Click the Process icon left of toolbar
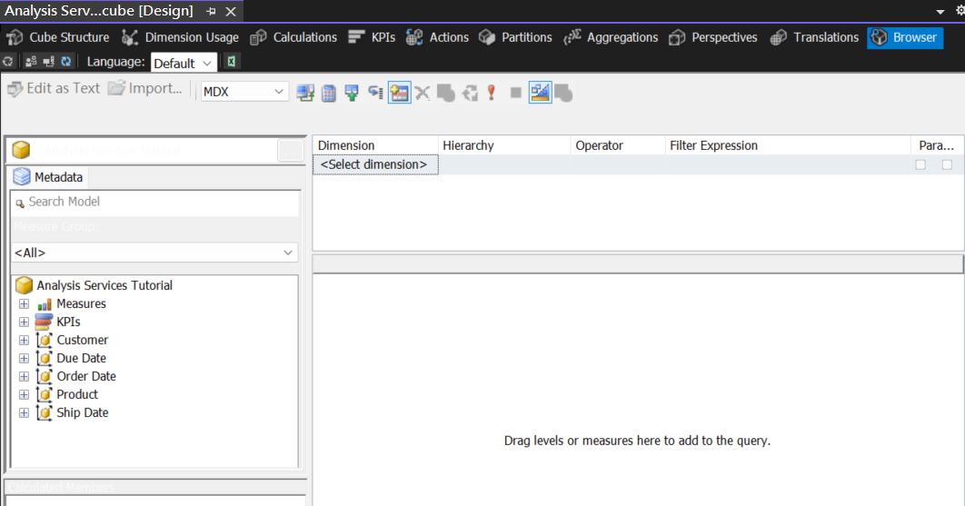965x506 pixels. point(8,62)
